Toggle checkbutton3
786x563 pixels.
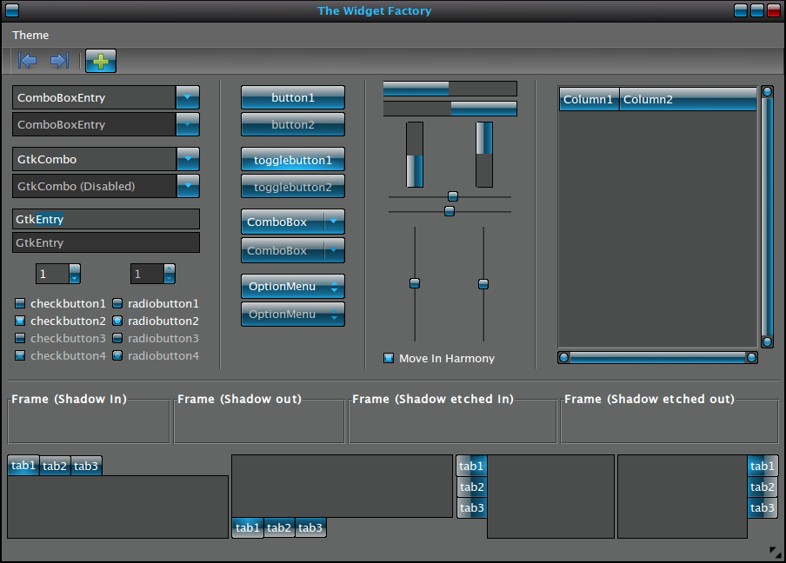point(61,338)
